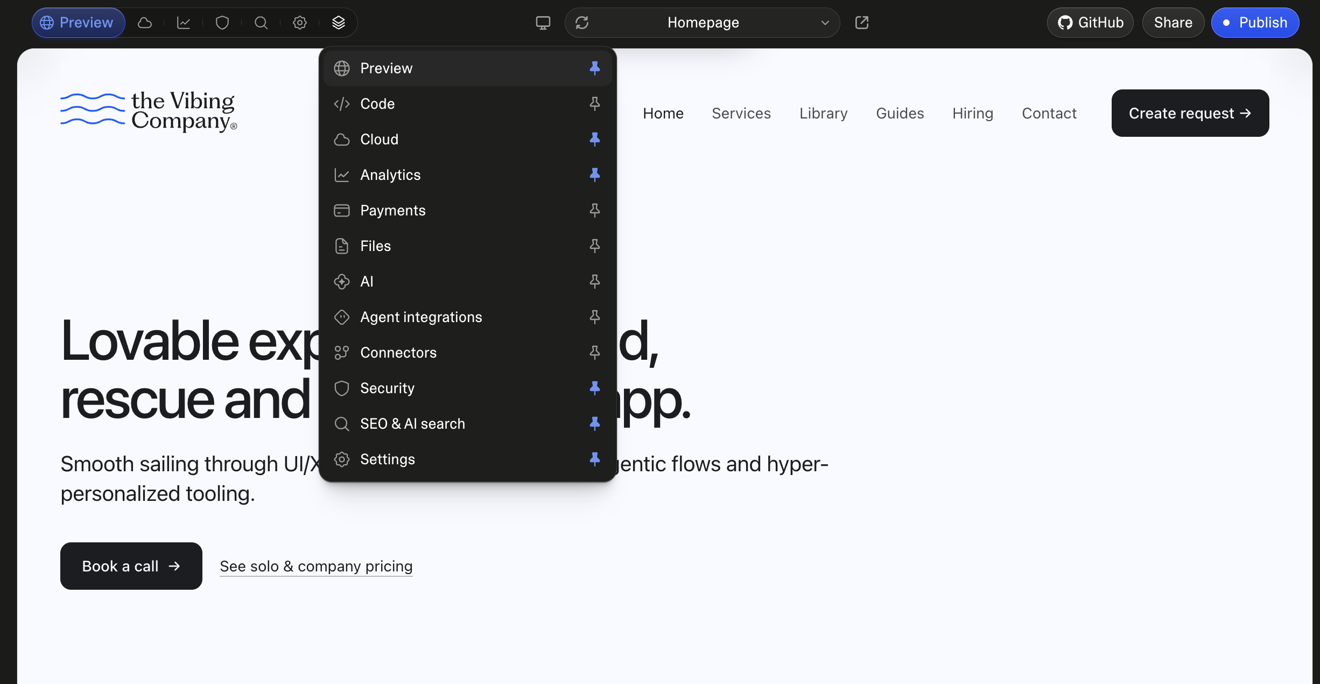Pin Files to the toolbar

coord(595,246)
